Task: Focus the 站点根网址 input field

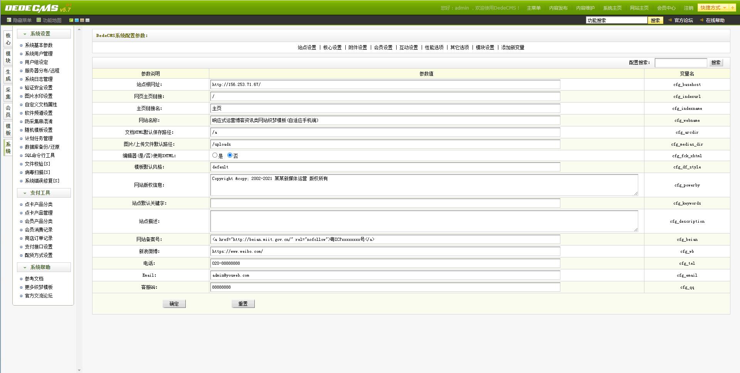Action: pos(385,84)
